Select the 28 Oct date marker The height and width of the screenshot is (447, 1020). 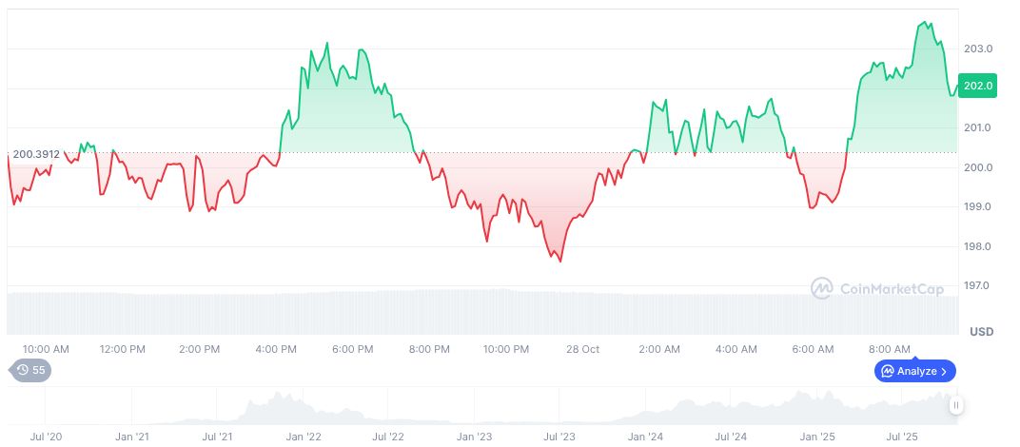click(x=583, y=349)
